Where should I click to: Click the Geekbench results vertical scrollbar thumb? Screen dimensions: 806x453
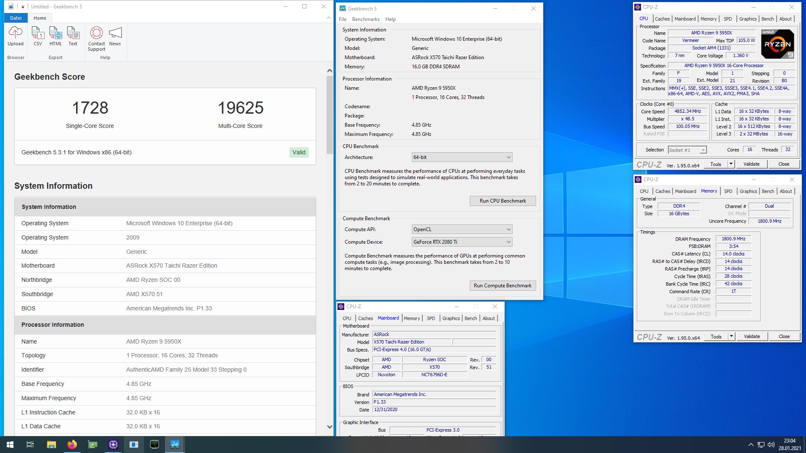[330, 115]
